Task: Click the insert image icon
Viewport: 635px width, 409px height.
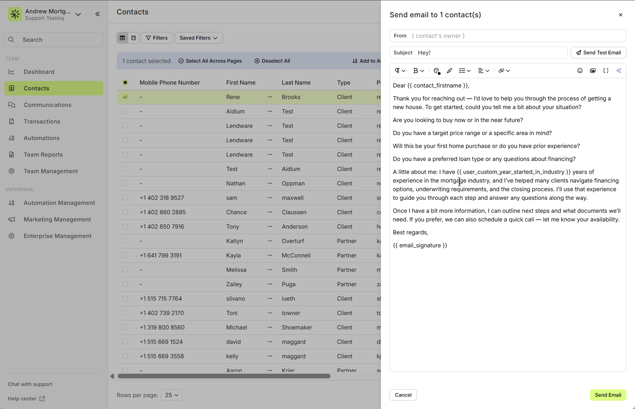Action: [593, 71]
